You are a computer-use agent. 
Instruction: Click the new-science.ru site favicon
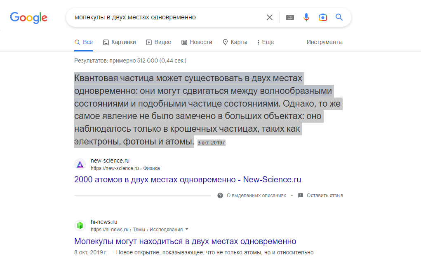click(x=80, y=164)
